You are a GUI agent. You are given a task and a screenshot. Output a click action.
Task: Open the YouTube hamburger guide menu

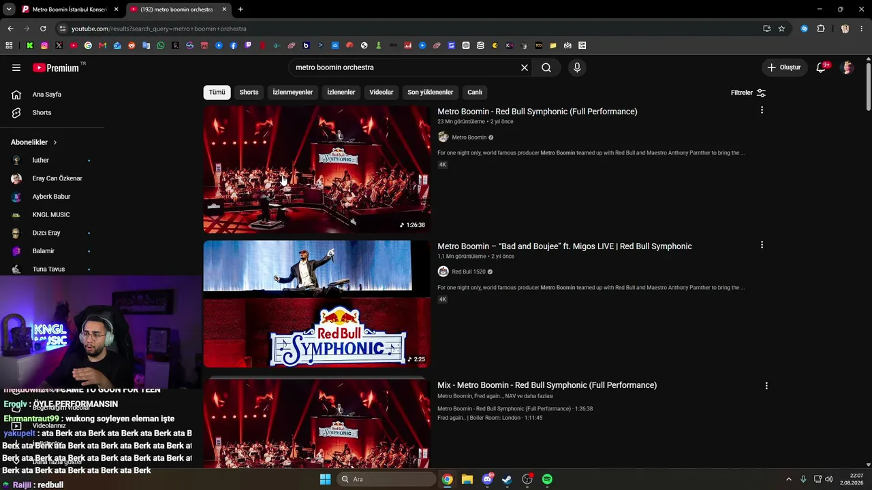tap(16, 67)
